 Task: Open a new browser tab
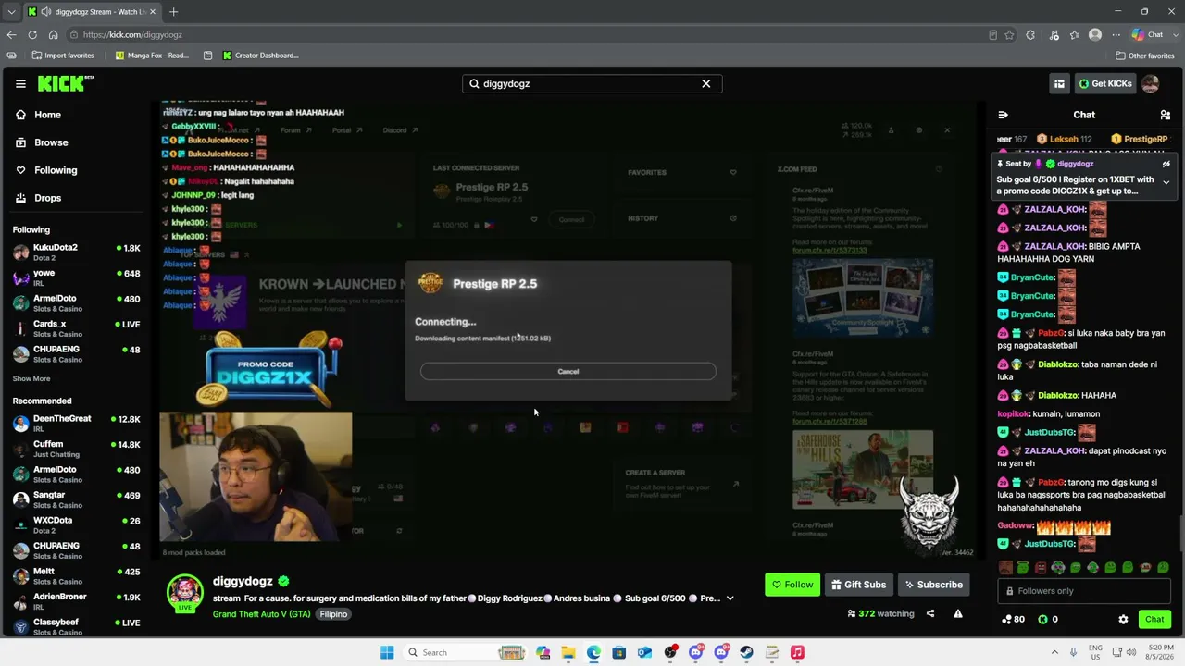[x=173, y=11]
